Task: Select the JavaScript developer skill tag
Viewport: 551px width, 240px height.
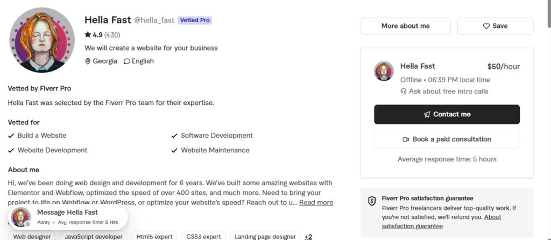Action: [x=94, y=236]
